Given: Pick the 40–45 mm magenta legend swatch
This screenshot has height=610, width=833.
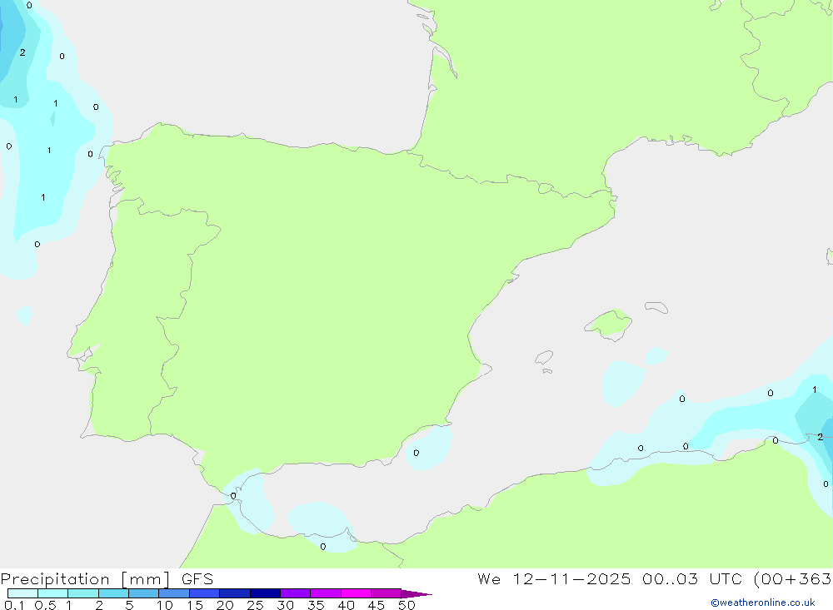Looking at the screenshot, I should 356,593.
